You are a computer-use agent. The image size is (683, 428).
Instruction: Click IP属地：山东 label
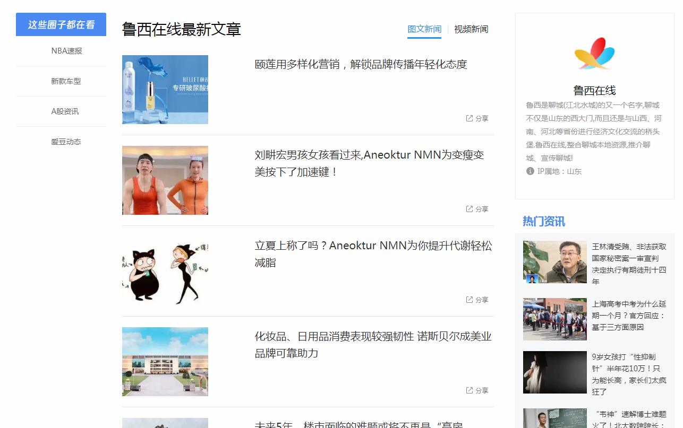[x=559, y=171]
